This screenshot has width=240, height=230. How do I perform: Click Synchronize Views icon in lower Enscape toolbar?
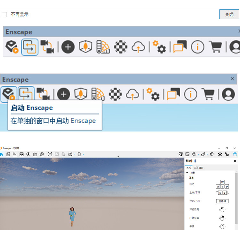(x=43, y=94)
